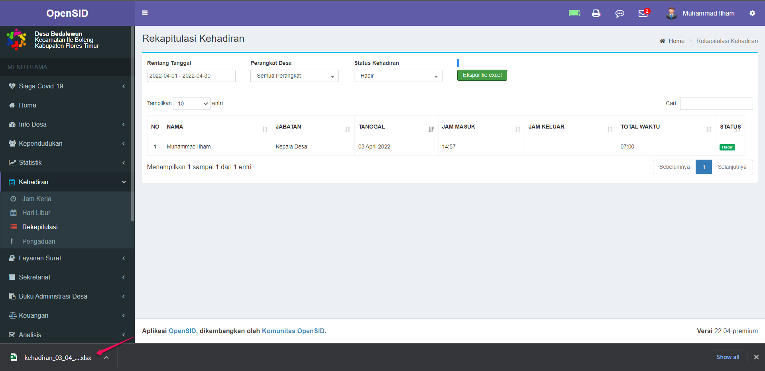Click the Rentang Tanggal date range field
This screenshot has width=765, height=371.
point(191,76)
